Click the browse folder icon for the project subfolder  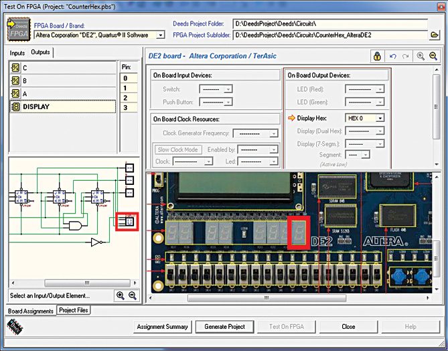434,35
